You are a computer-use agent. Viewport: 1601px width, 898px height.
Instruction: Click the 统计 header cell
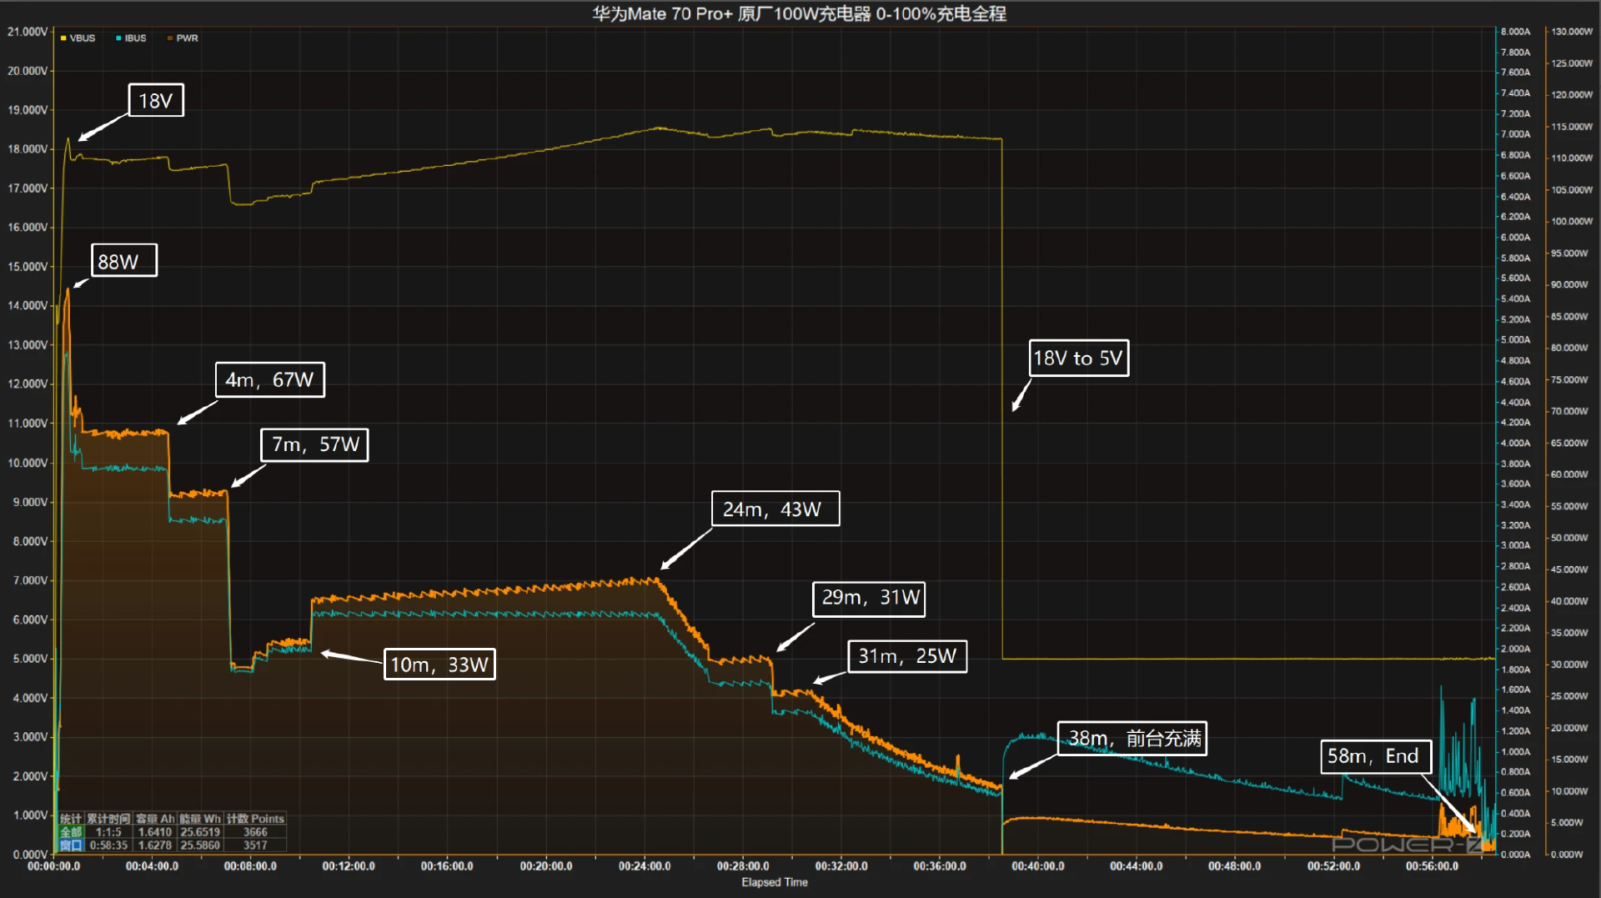point(71,819)
